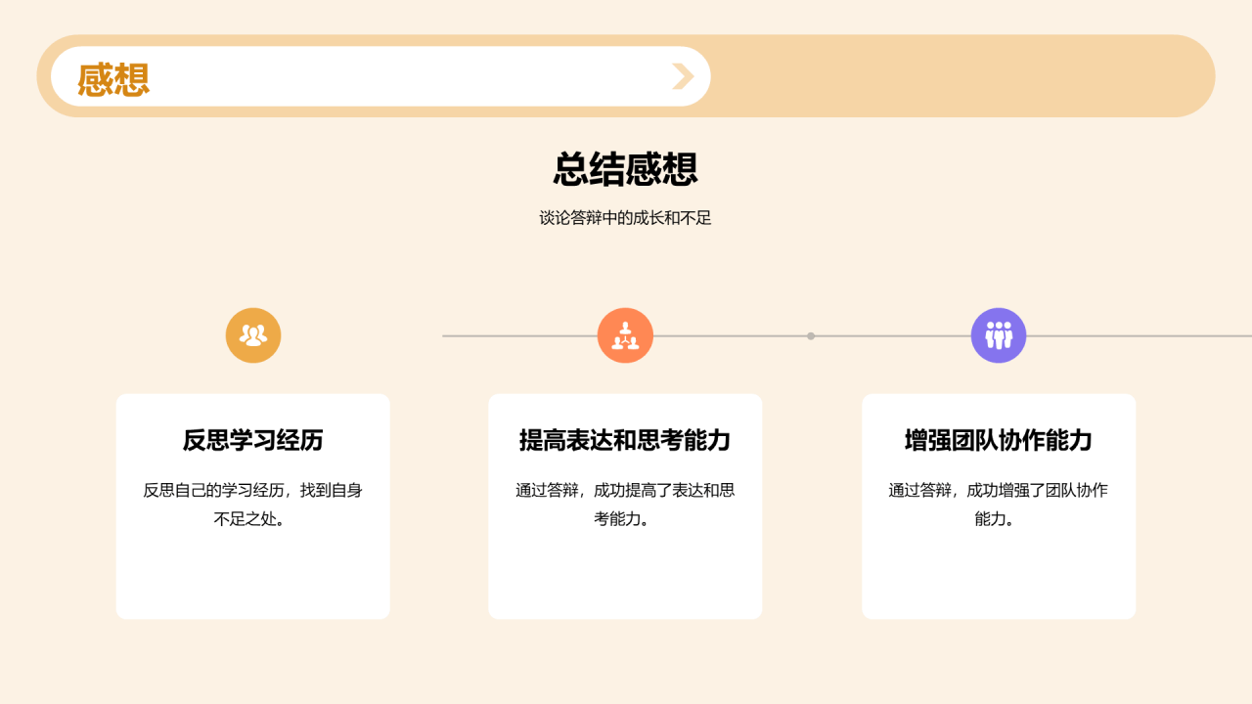This screenshot has width=1252, height=704.
Task: Select the description text under 提高表达和思考能力
Action: tap(625, 505)
